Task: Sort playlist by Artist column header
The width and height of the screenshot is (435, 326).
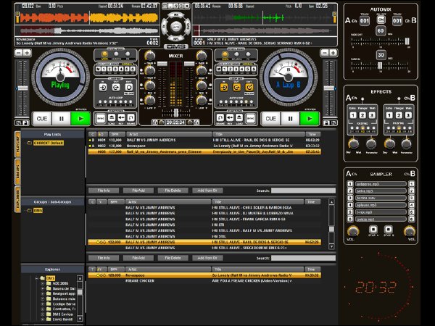Action: (169, 134)
